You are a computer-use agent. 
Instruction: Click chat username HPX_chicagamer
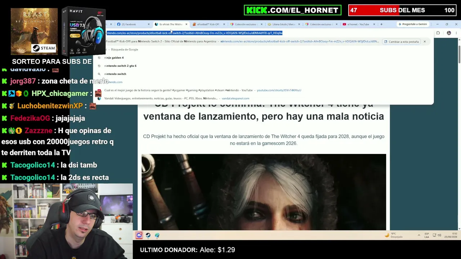click(x=60, y=94)
